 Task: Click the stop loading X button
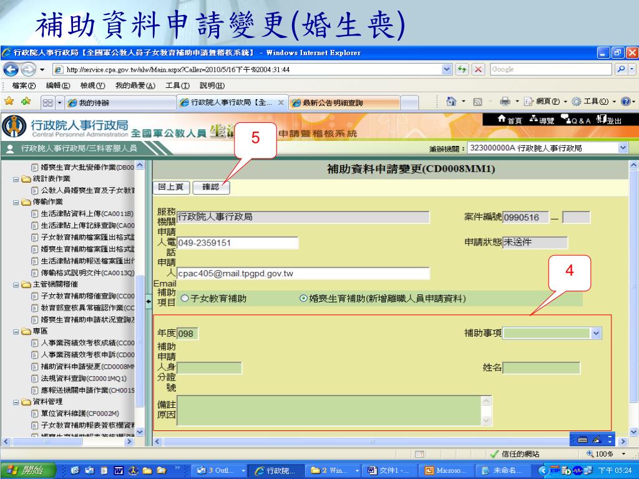coord(479,69)
